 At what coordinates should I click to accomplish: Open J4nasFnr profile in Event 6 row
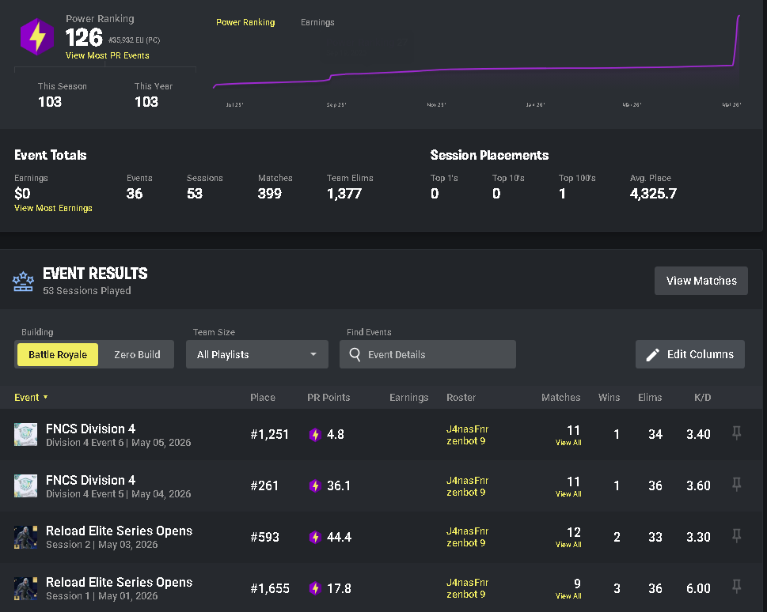[467, 429]
